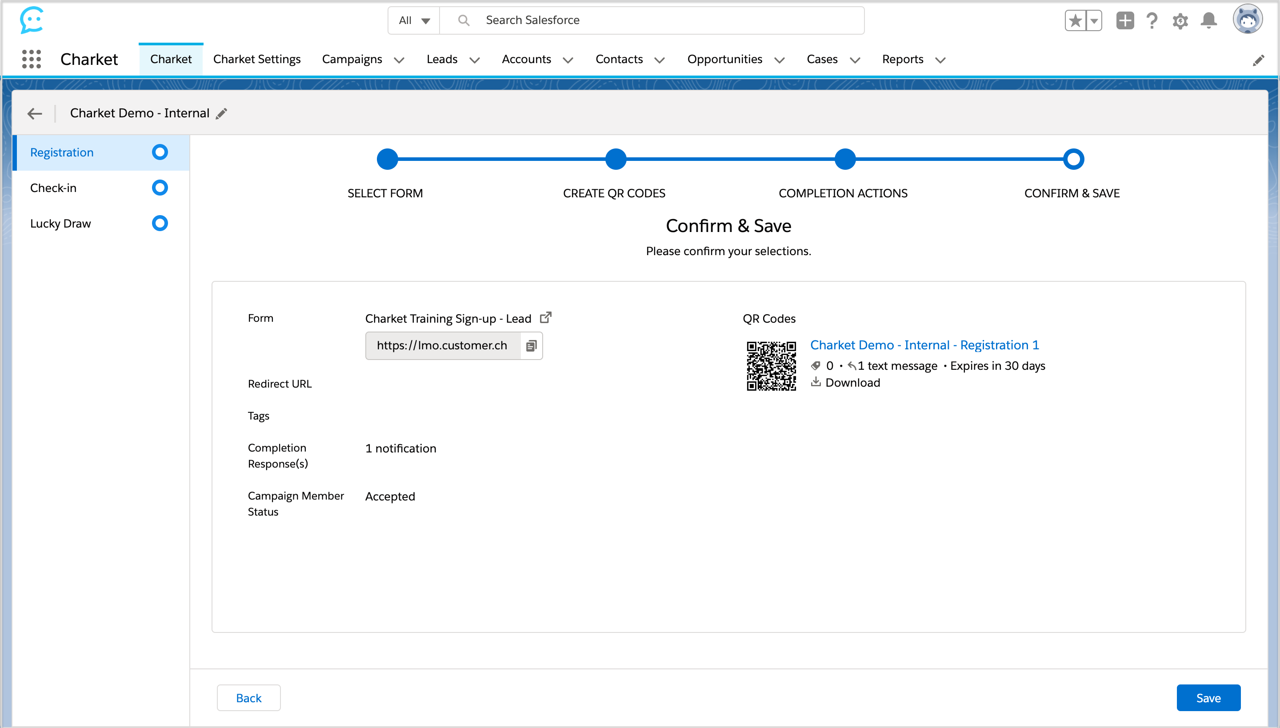The image size is (1280, 728).
Task: Click the Registration status circle
Action: (x=160, y=152)
